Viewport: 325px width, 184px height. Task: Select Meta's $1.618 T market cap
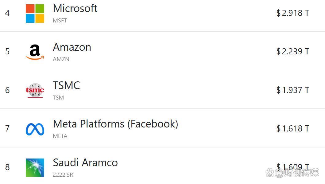(x=293, y=128)
